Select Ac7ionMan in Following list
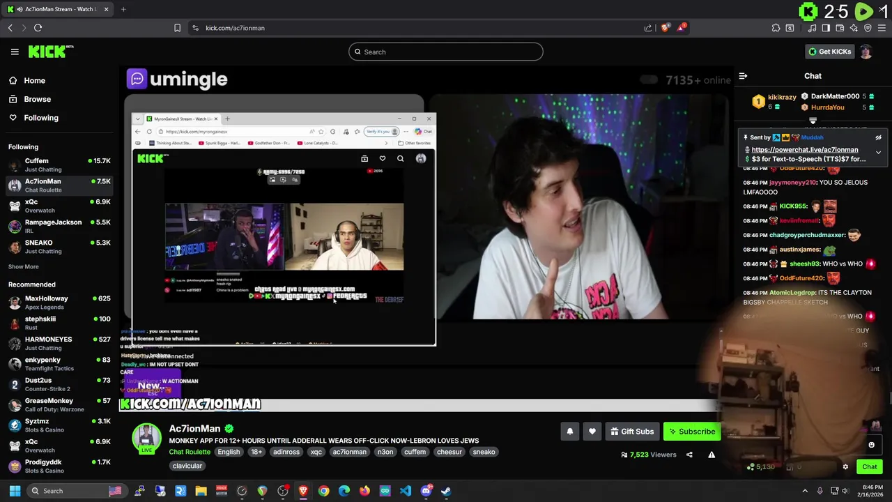 (59, 185)
